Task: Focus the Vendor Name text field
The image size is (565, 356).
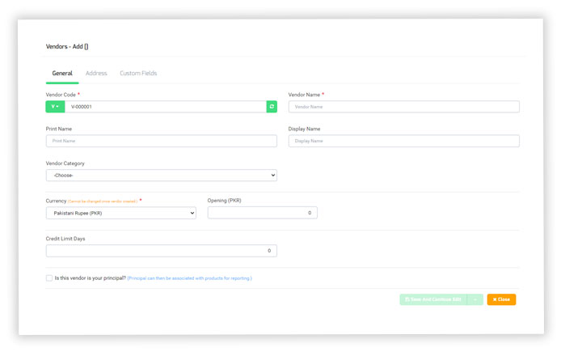Action: tap(403, 107)
